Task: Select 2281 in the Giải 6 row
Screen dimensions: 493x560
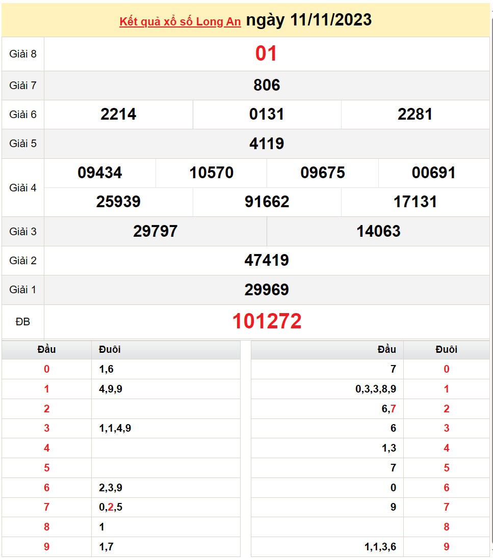Action: (415, 114)
